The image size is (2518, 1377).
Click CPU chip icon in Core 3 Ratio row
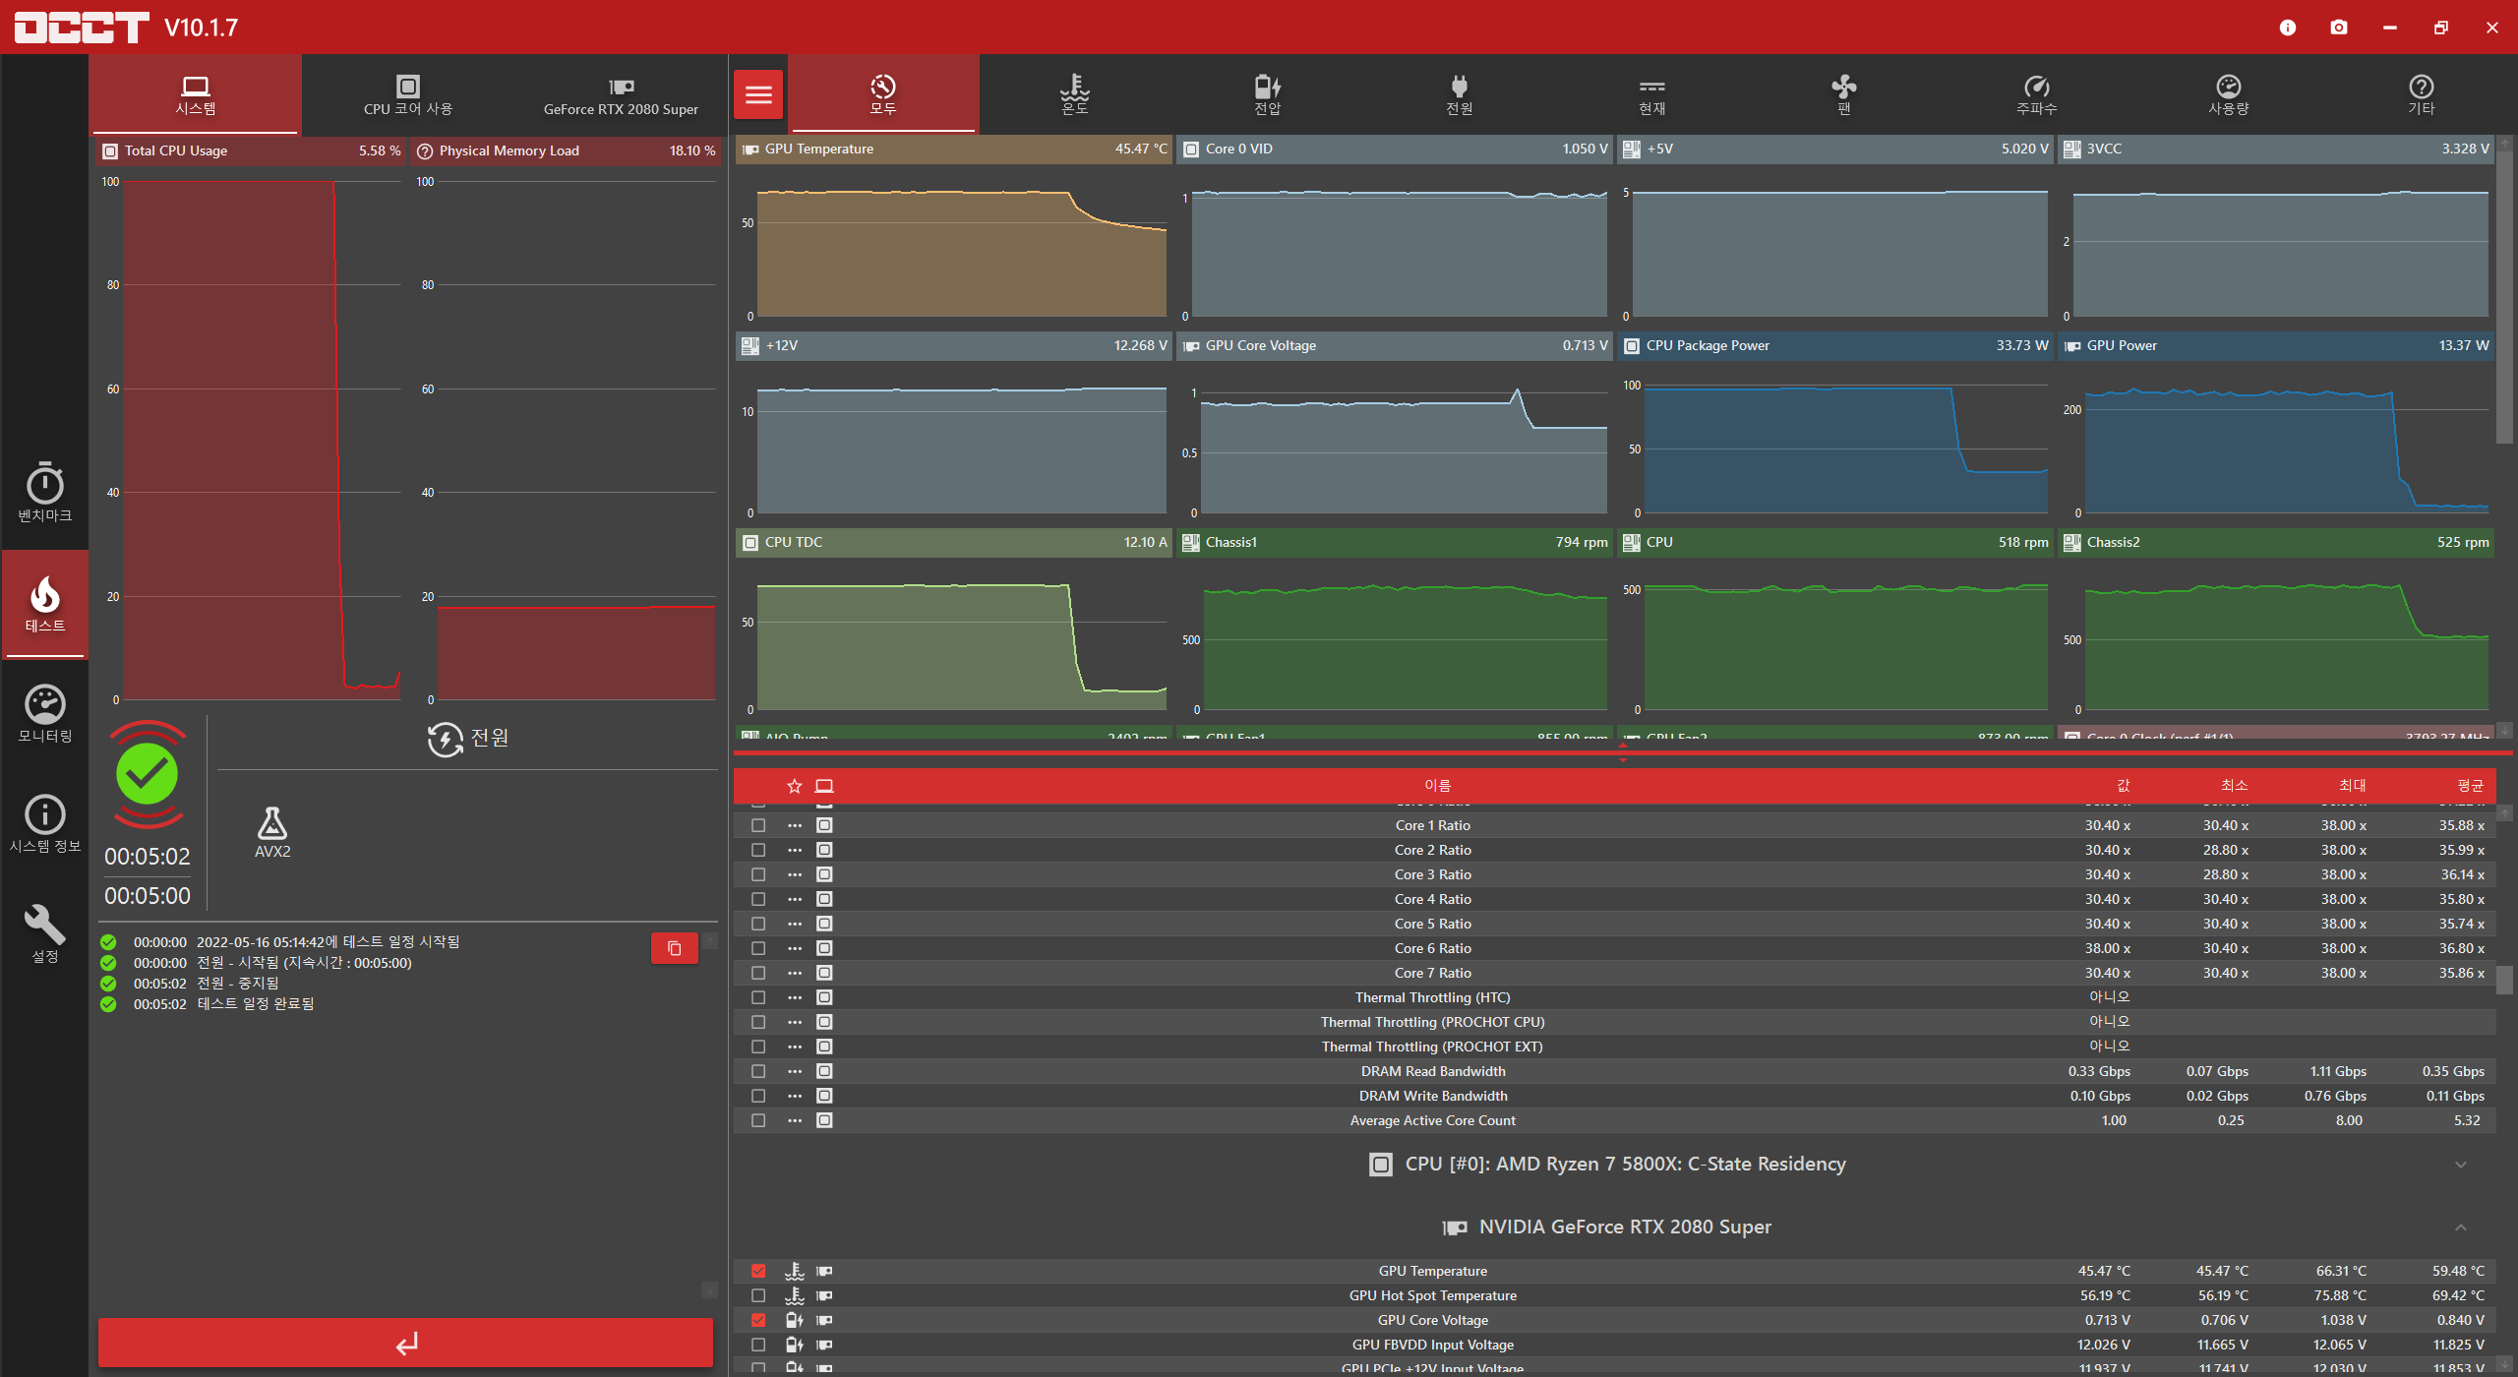(824, 874)
